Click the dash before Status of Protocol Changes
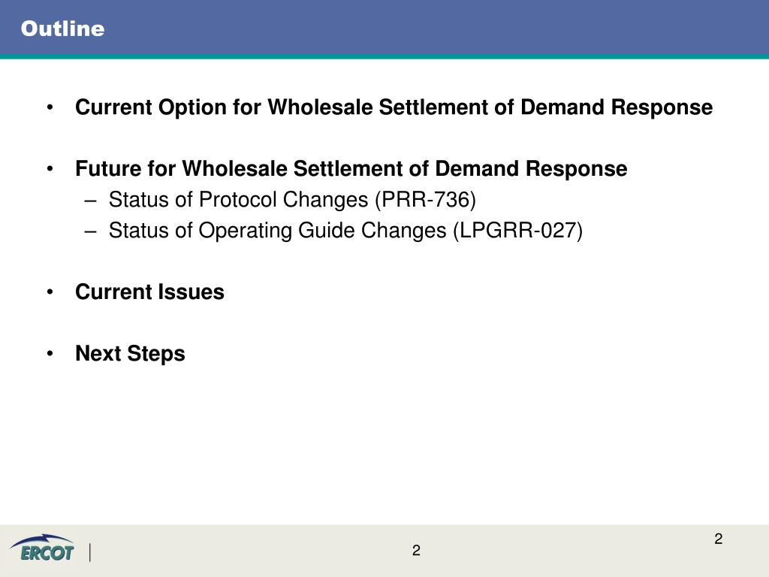Image resolution: width=769 pixels, height=577 pixels. pyautogui.click(x=90, y=201)
